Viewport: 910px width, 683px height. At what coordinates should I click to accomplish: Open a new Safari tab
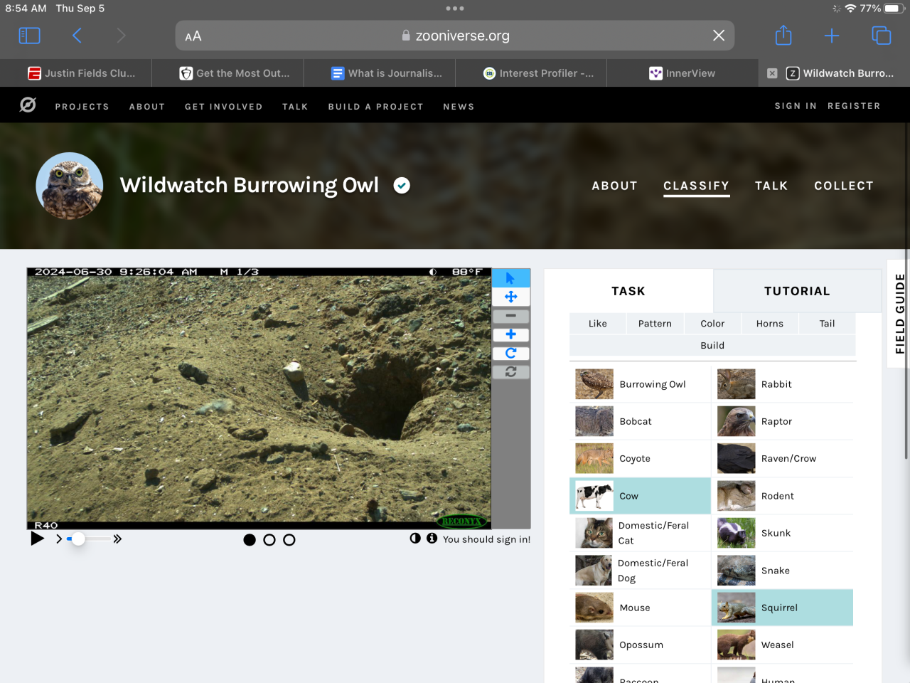[x=832, y=36]
